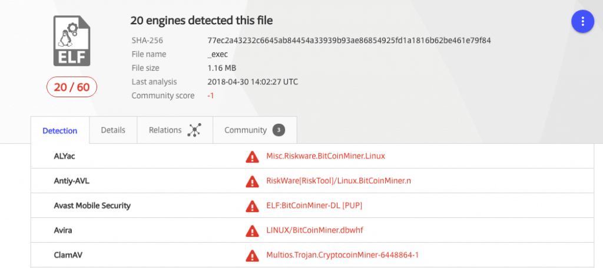603x268 pixels.
Task: Click the _exec file name
Action: (x=218, y=54)
